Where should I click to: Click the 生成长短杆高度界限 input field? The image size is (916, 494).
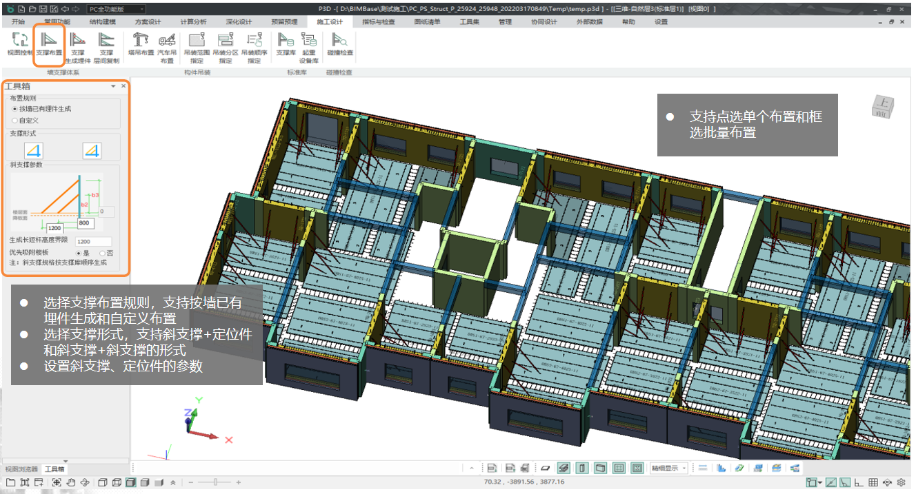click(93, 242)
